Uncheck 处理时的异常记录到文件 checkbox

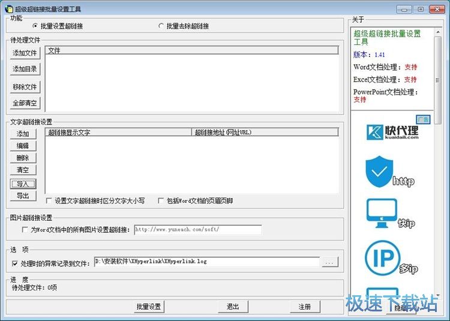[x=15, y=263]
